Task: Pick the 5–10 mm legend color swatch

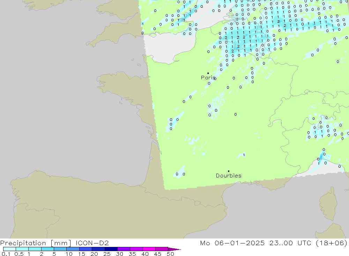Action: (60, 249)
